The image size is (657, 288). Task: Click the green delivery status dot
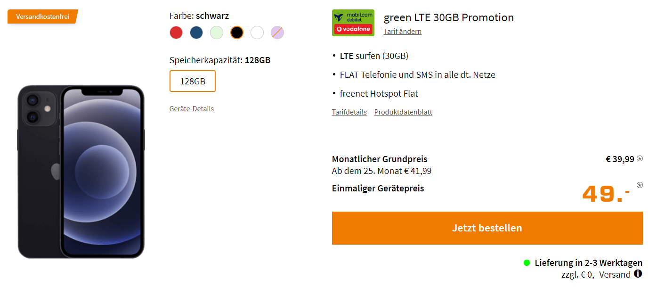click(527, 263)
